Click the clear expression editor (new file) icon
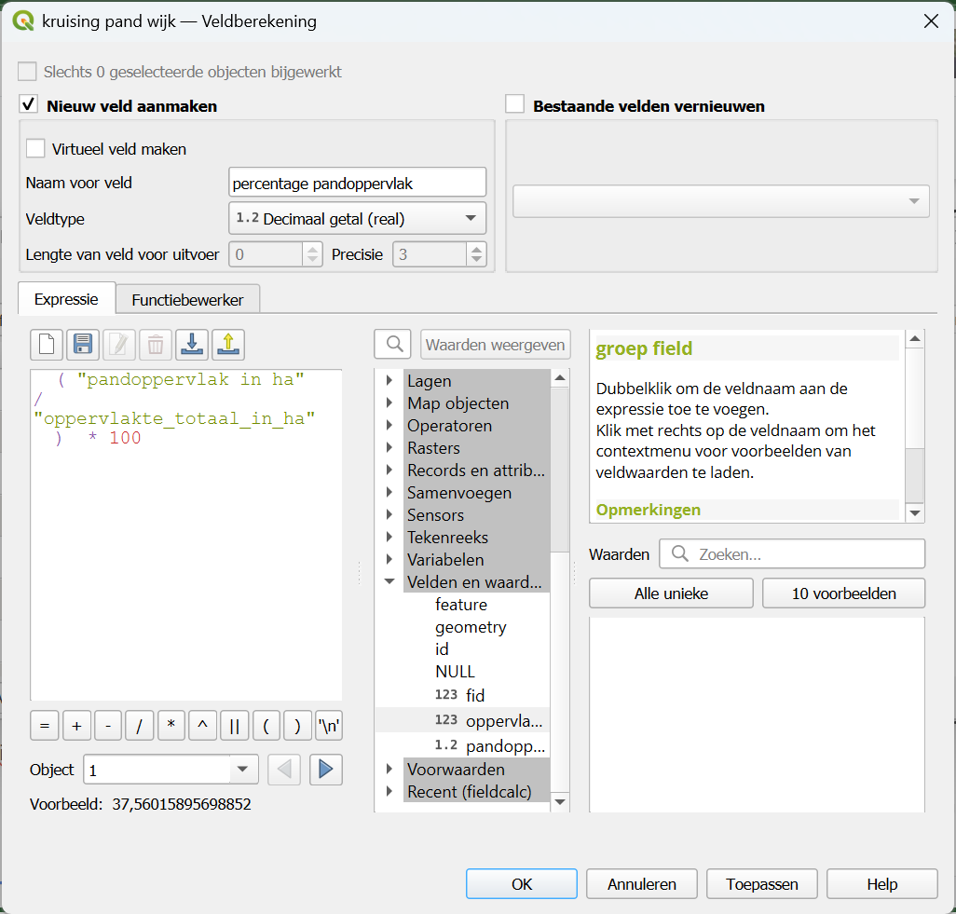956x914 pixels. pos(47,345)
